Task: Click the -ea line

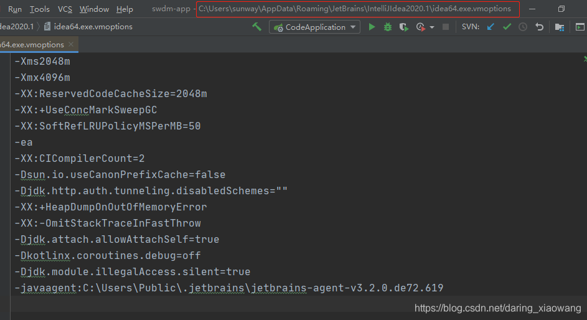Action: pyautogui.click(x=24, y=142)
